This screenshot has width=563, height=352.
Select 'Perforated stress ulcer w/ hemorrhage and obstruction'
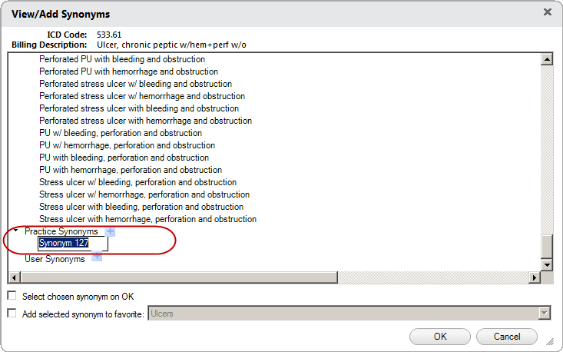point(142,96)
